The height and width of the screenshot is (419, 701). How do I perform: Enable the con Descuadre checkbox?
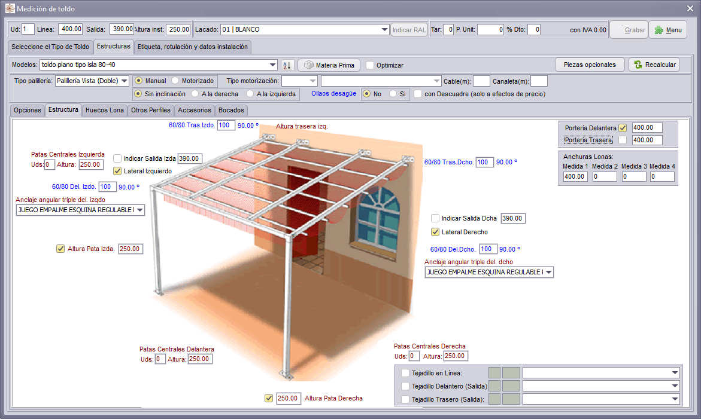(418, 94)
